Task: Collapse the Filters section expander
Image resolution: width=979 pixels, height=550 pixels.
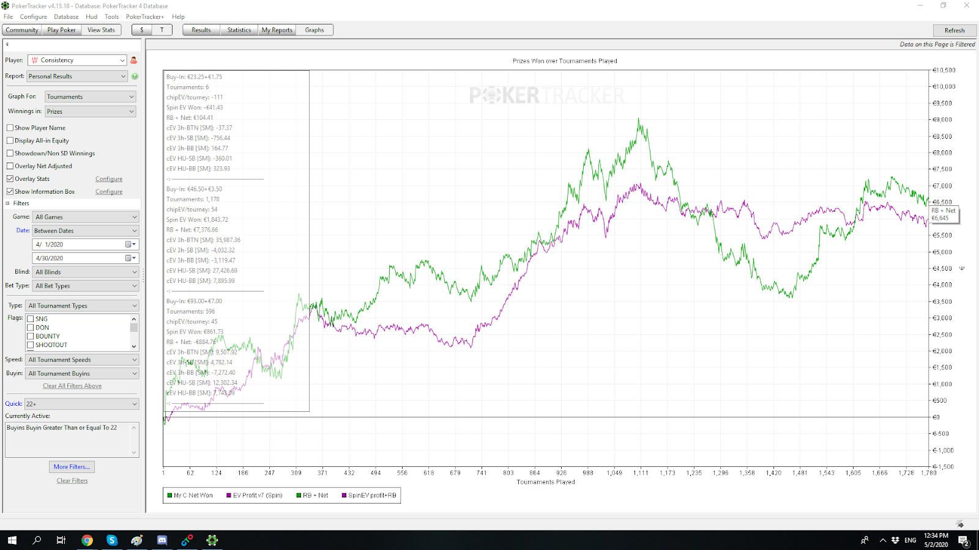Action: (x=8, y=204)
